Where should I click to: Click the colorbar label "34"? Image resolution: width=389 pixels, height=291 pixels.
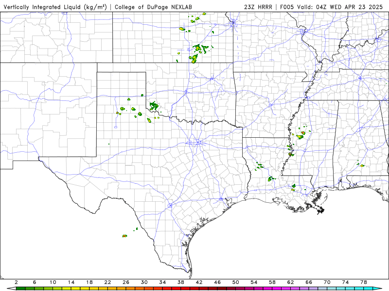click(162, 282)
